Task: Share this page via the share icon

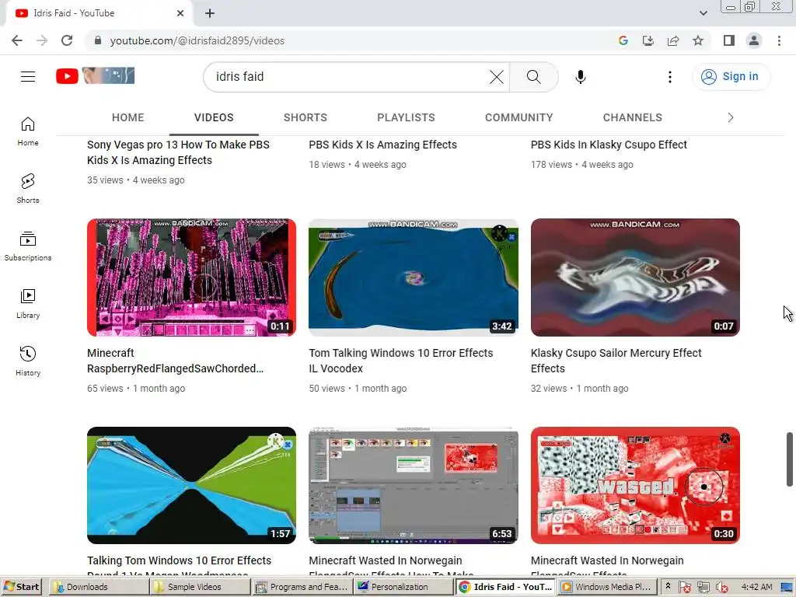Action: pyautogui.click(x=673, y=40)
